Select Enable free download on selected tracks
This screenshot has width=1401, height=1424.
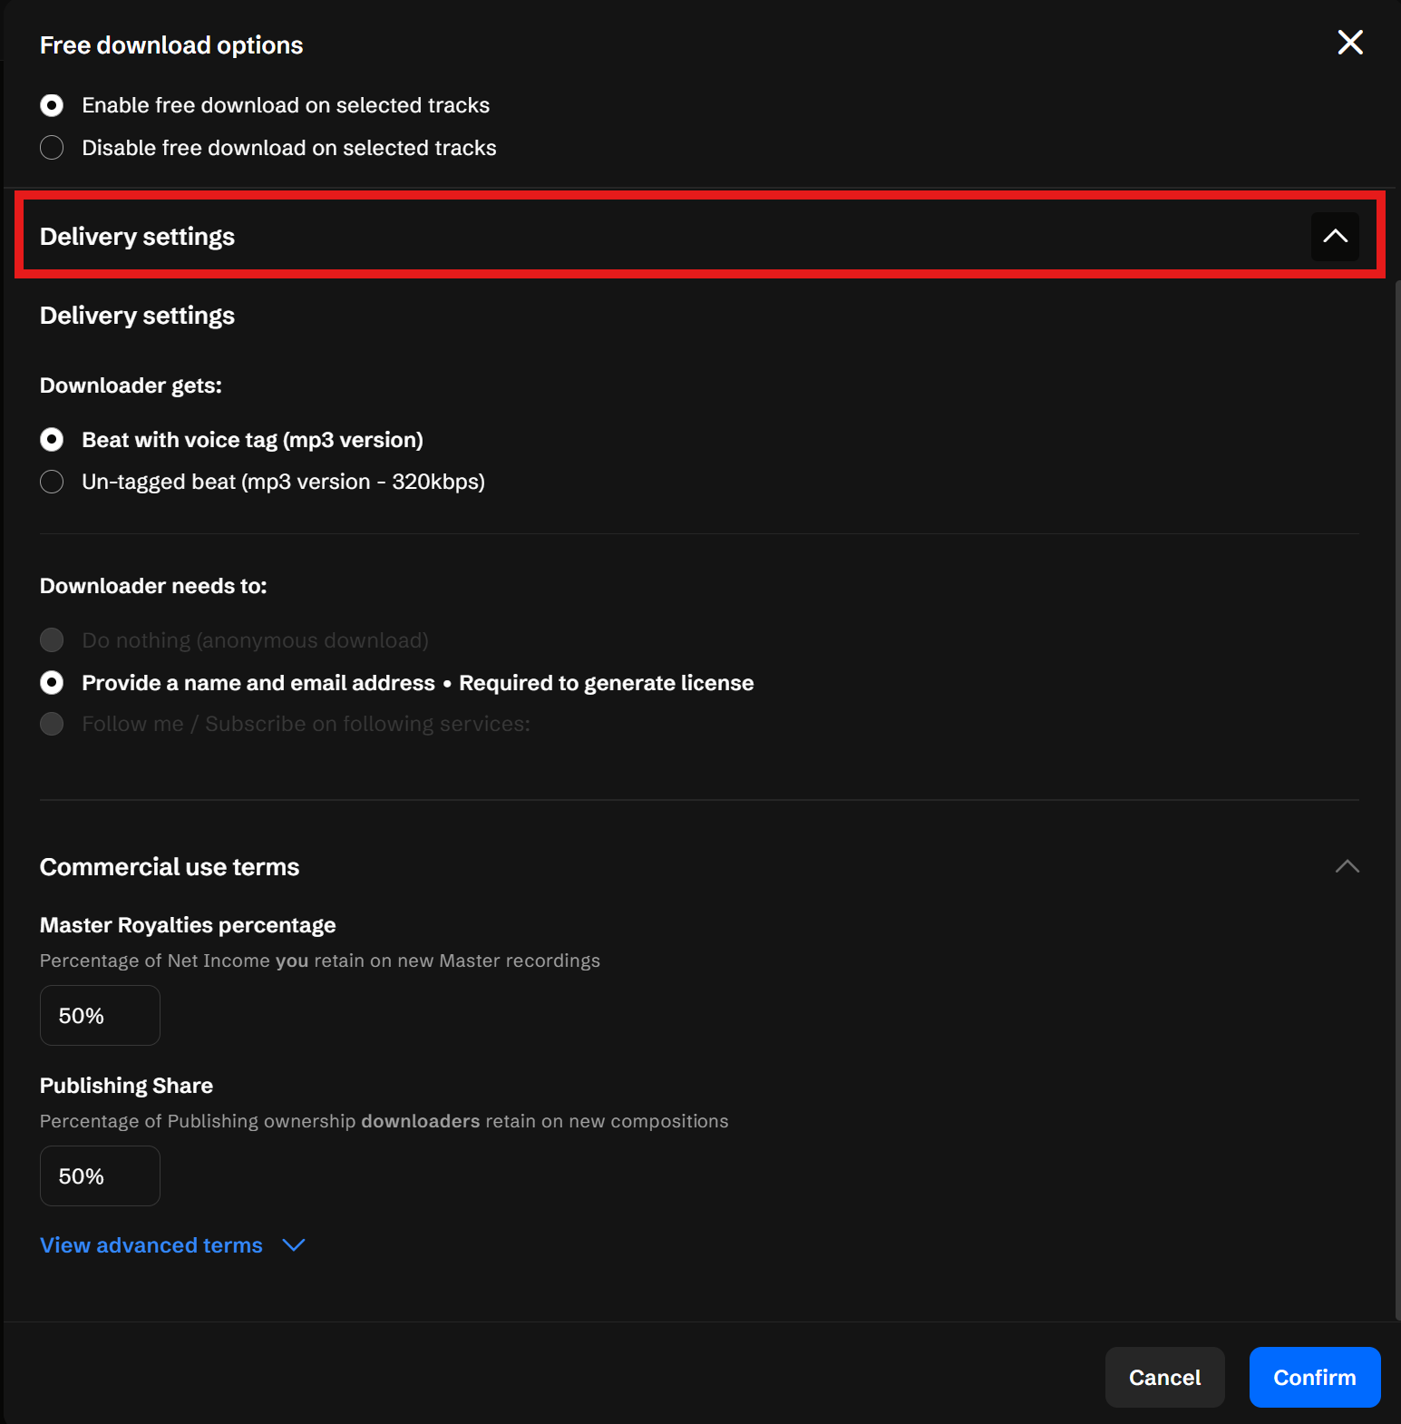point(53,105)
